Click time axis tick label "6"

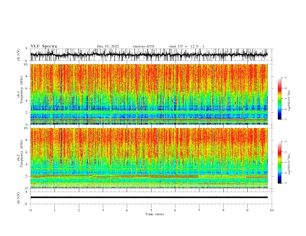(x=175, y=210)
